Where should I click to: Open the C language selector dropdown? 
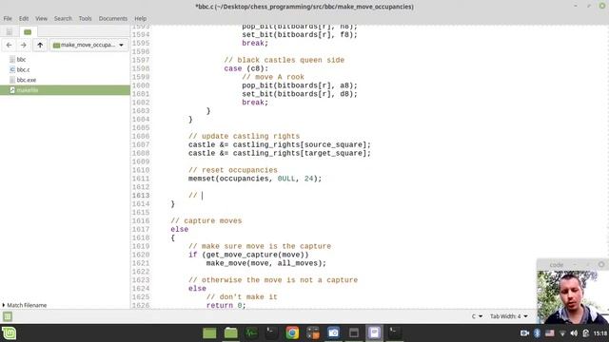pos(477,316)
